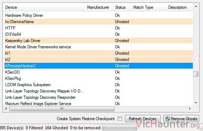Click the Remove Ghosts button
The width and height of the screenshot is (203, 131).
point(181,118)
